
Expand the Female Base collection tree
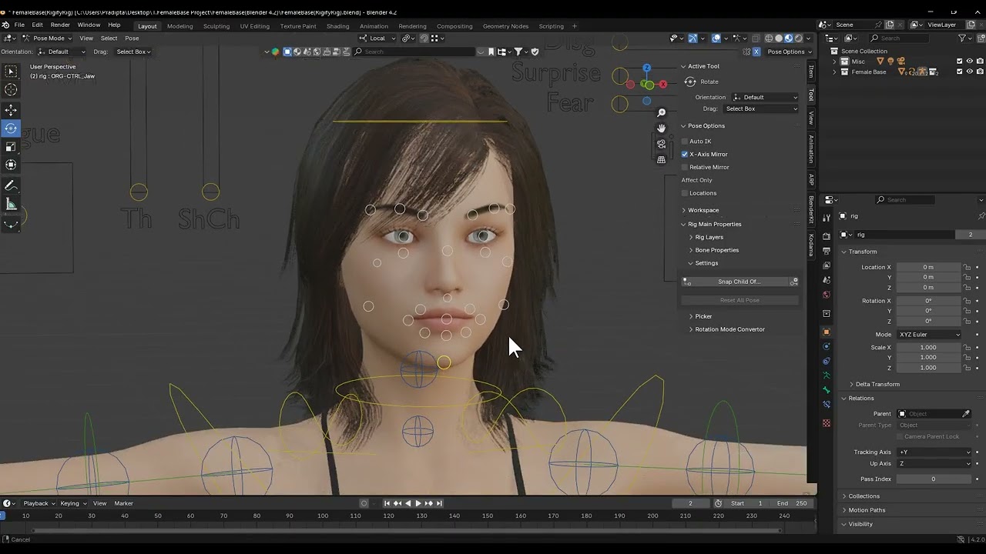point(835,72)
